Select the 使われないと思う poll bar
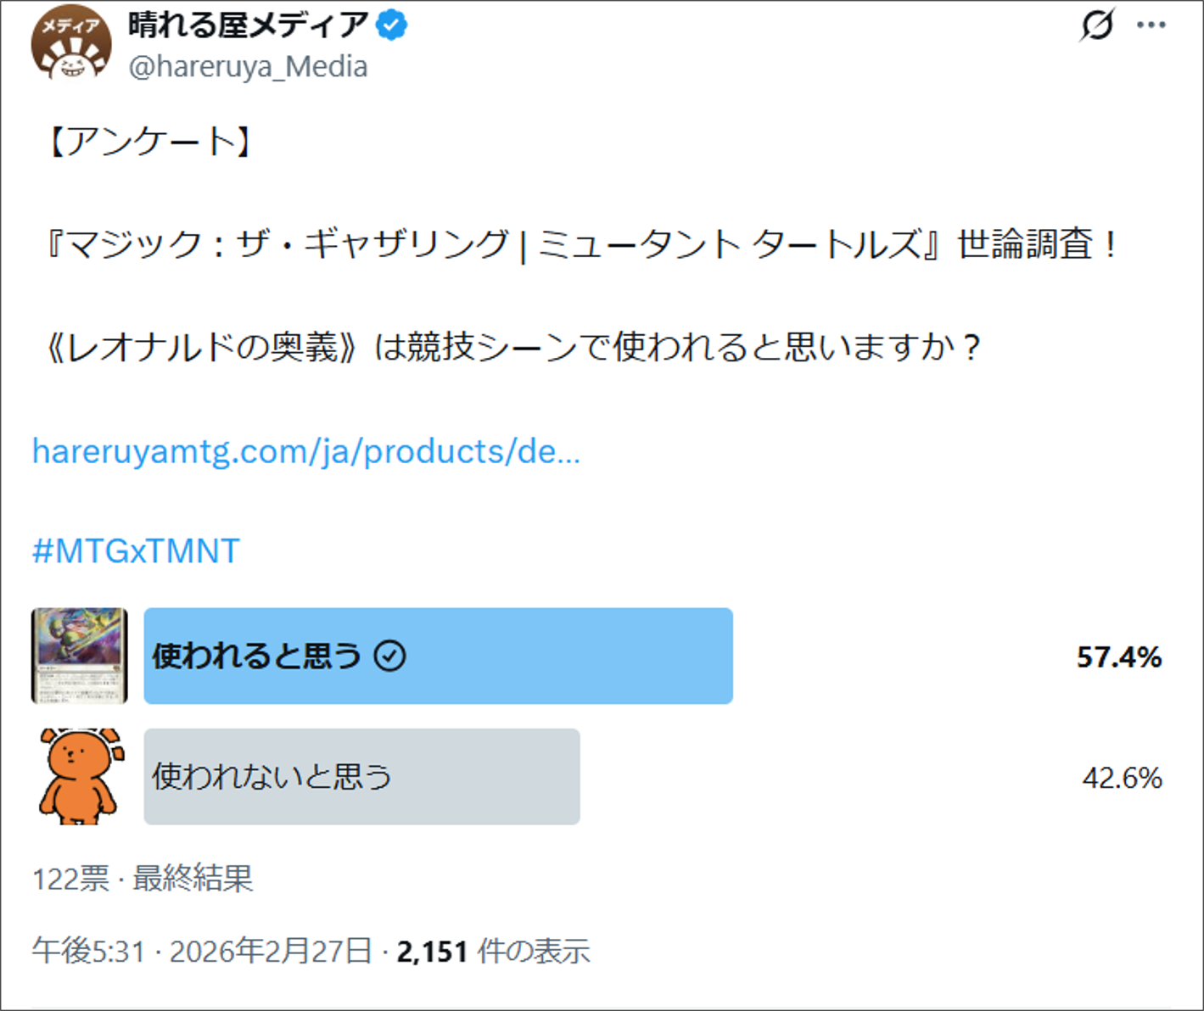 pos(361,776)
